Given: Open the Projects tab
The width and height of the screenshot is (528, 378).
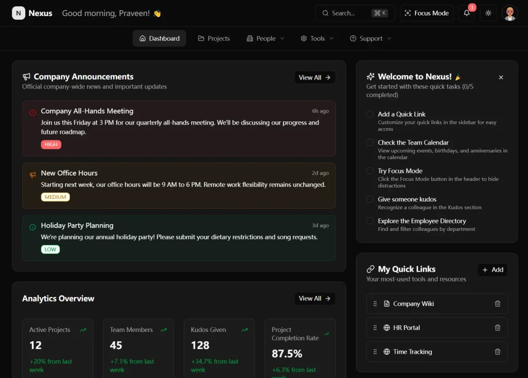Looking at the screenshot, I should coord(213,38).
